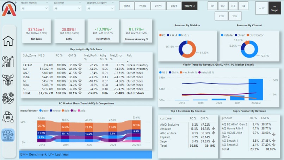Open the Supply Chain sidebar icon
The width and height of the screenshot is (284, 160).
click(x=8, y=117)
